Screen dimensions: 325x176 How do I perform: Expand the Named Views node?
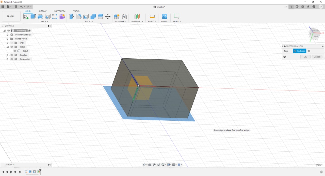coord(7,39)
